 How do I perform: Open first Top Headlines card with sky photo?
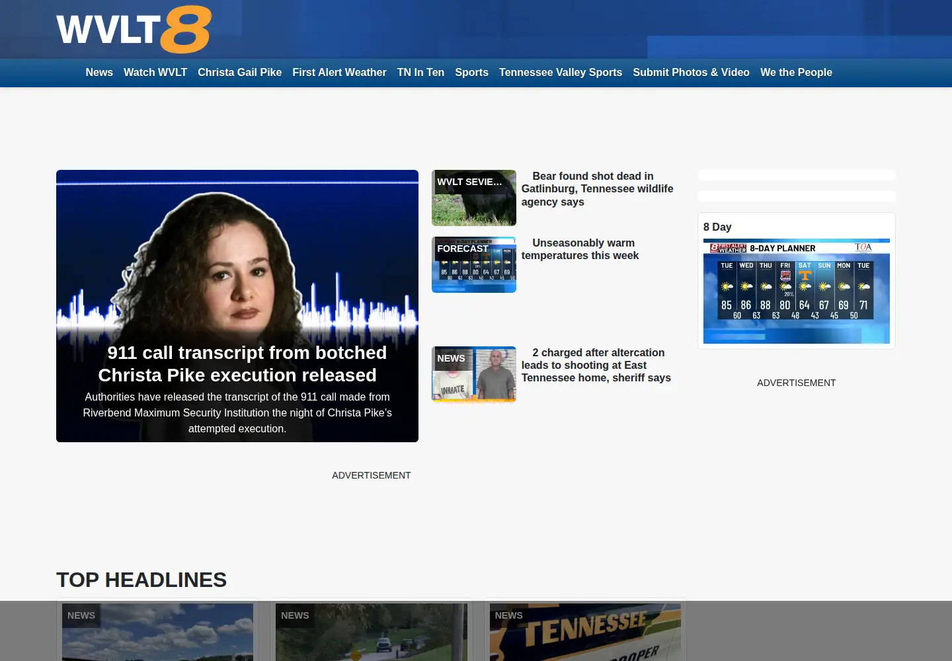point(157,631)
